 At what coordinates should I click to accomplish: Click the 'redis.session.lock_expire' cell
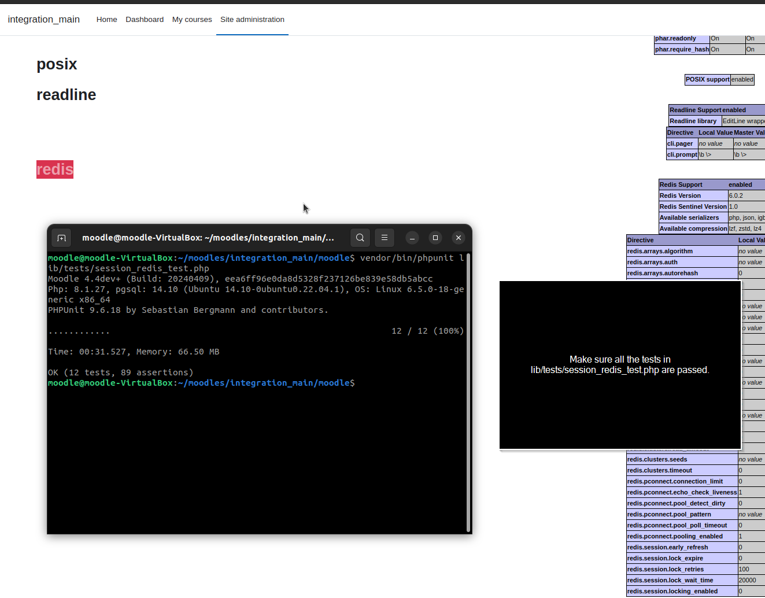click(x=682, y=558)
